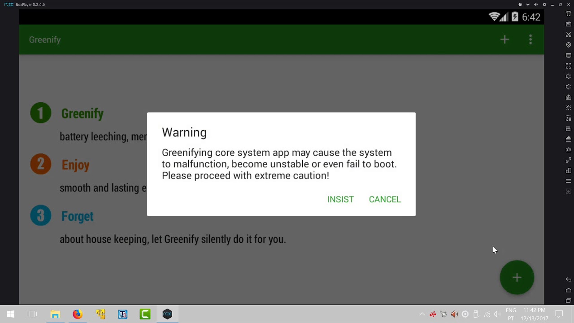Open the Windows Start menu
This screenshot has height=323, width=574.
[x=11, y=314]
